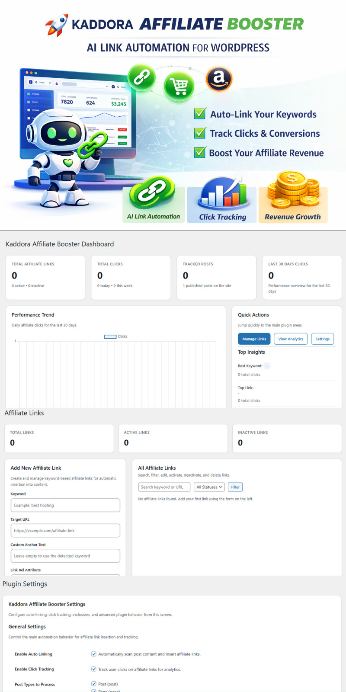This screenshot has width=346, height=692.
Task: Click the Kaddora Affiliate Booster Dashboard title
Action: [x=60, y=244]
